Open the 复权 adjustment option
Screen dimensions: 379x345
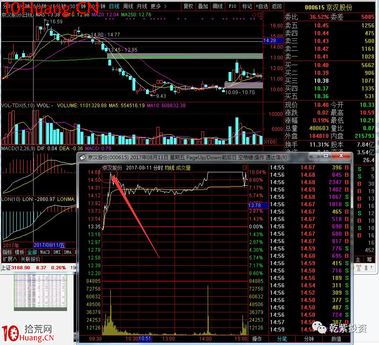pos(188,6)
